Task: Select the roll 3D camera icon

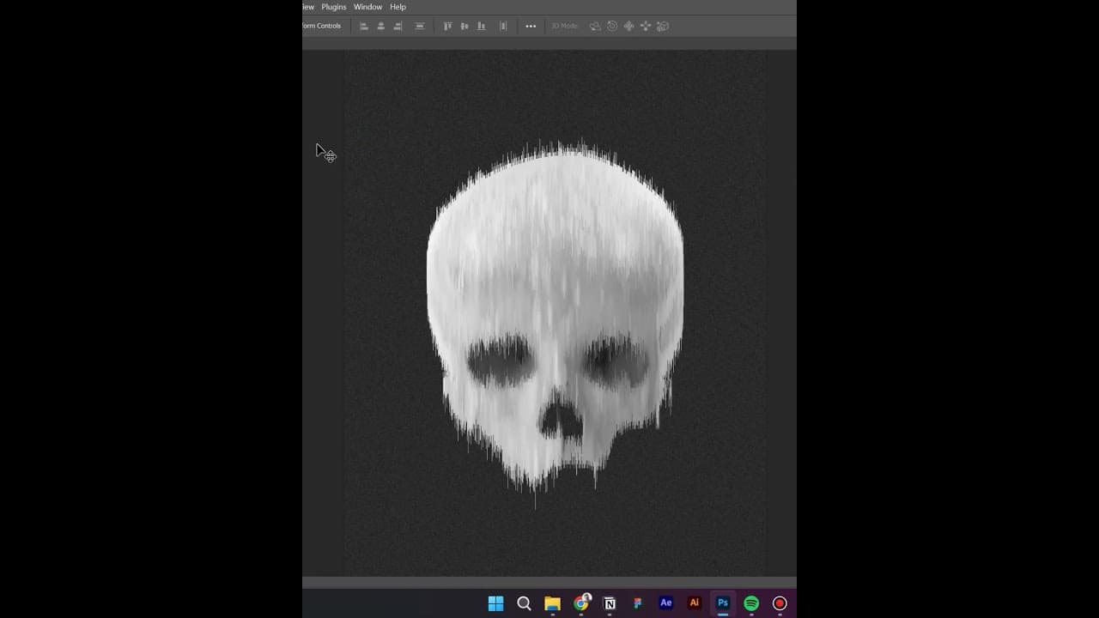Action: pyautogui.click(x=611, y=27)
